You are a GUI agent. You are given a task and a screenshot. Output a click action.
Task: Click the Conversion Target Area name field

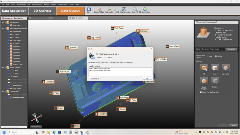tap(212, 49)
